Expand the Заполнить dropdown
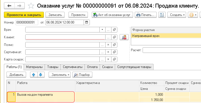201x103 pixels. pos(60,75)
